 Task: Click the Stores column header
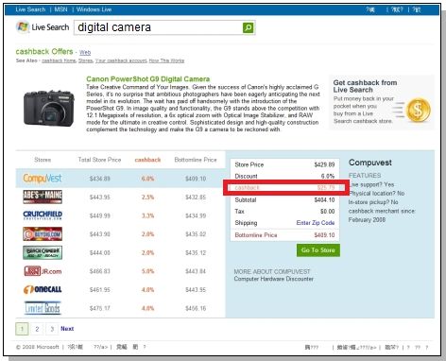43,160
